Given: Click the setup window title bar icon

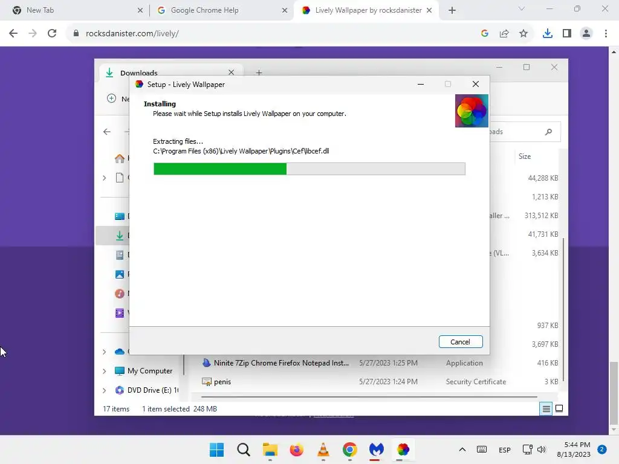Looking at the screenshot, I should point(139,85).
